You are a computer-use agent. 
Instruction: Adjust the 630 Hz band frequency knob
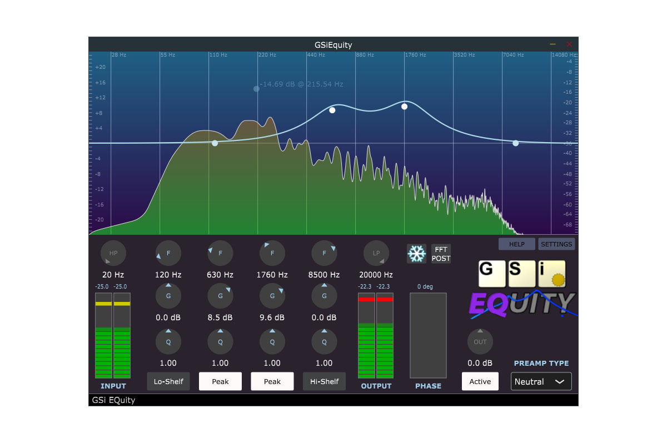[x=220, y=253]
